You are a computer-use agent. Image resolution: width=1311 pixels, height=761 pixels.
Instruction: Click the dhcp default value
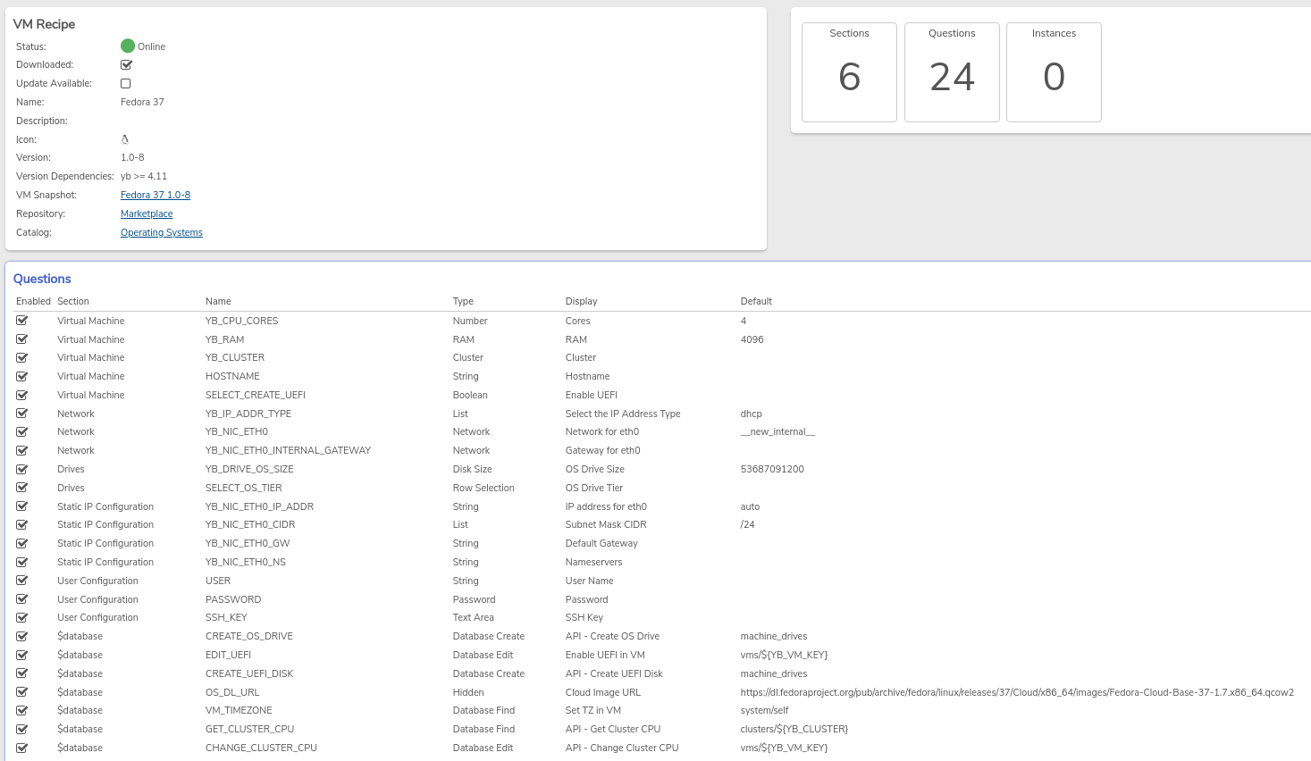click(752, 414)
